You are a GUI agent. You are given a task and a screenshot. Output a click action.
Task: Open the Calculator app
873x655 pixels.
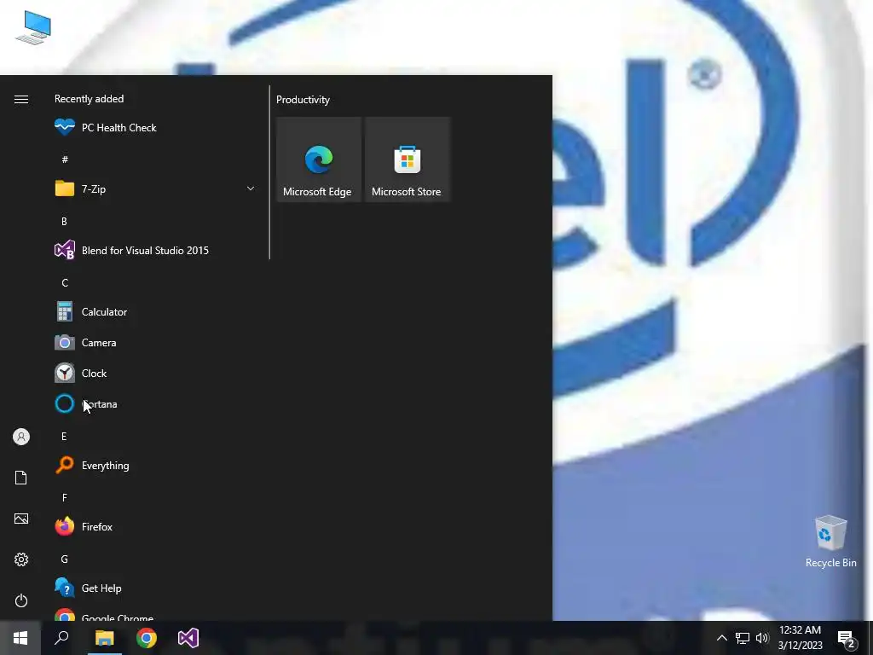tap(156, 312)
